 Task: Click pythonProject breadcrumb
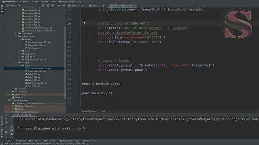coord(9,2)
